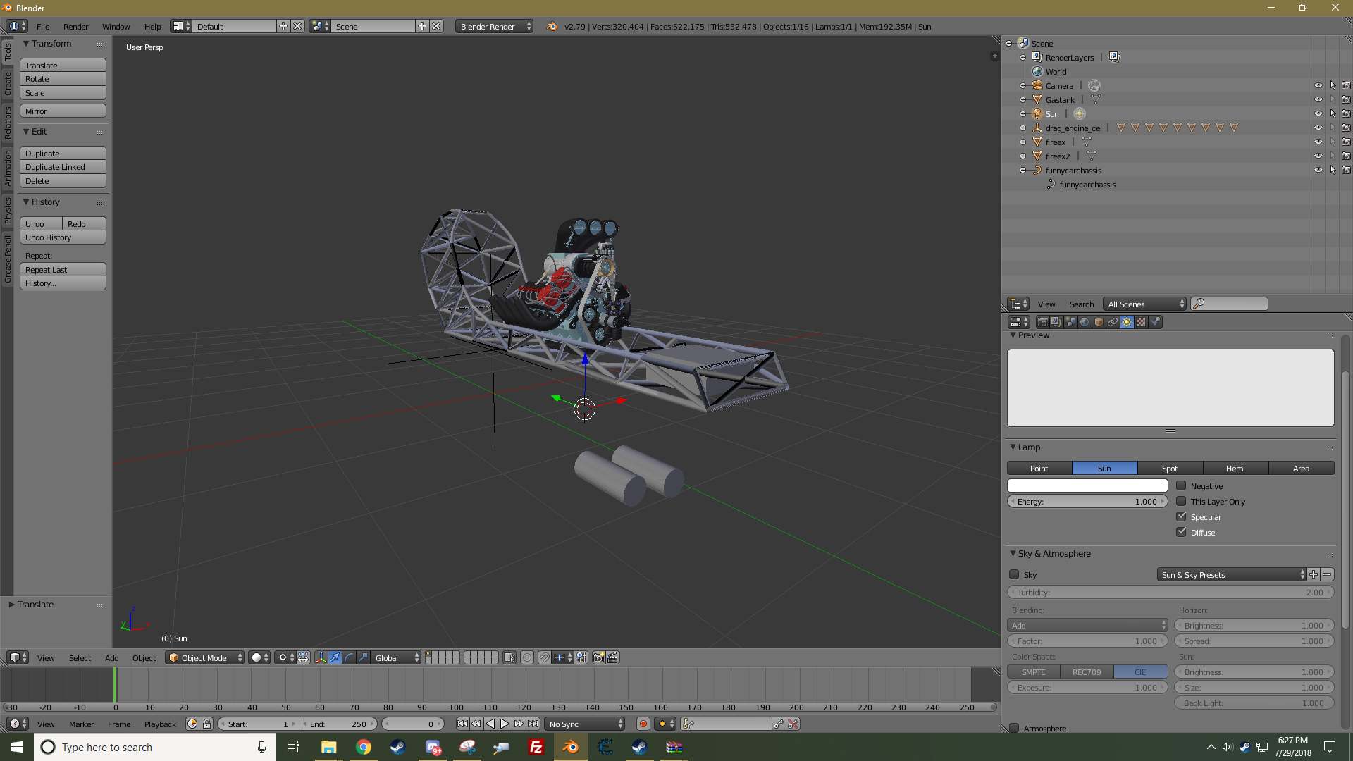Open the timeline Marker menu
1353x761 pixels.
(81, 724)
